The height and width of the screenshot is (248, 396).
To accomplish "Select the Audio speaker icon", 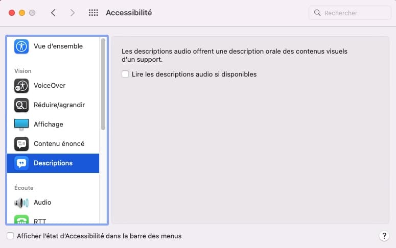I will click(x=21, y=203).
